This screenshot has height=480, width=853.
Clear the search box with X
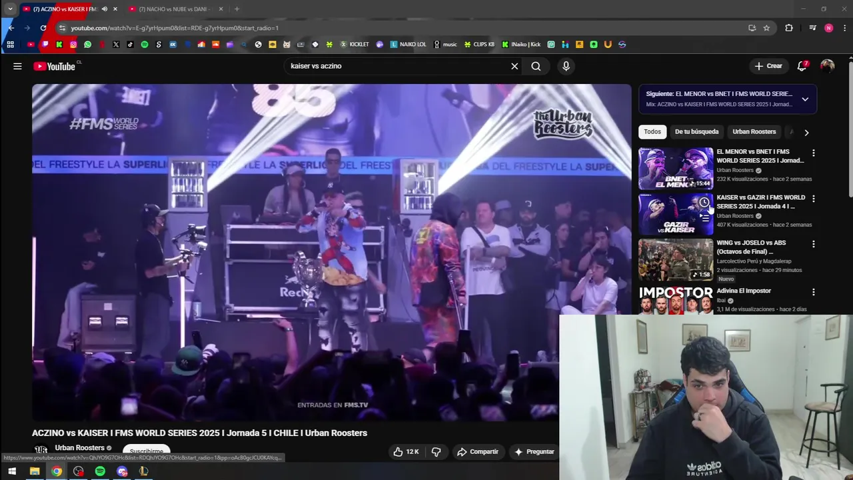point(514,66)
